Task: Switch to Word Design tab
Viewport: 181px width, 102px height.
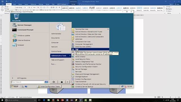Action: pyautogui.click(x=20, y=4)
